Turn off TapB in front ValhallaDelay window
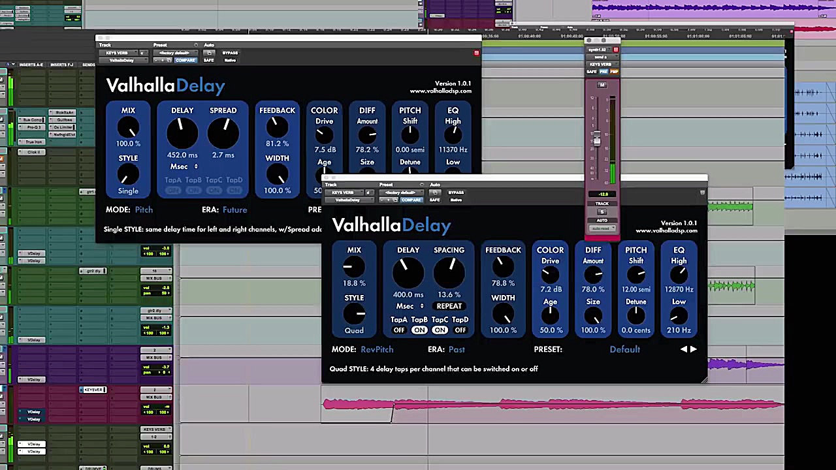836x470 pixels. pos(419,330)
